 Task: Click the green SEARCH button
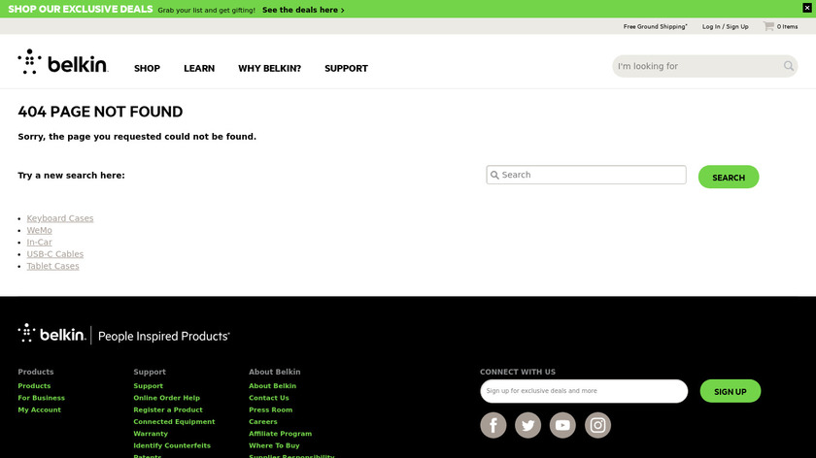pyautogui.click(x=728, y=177)
